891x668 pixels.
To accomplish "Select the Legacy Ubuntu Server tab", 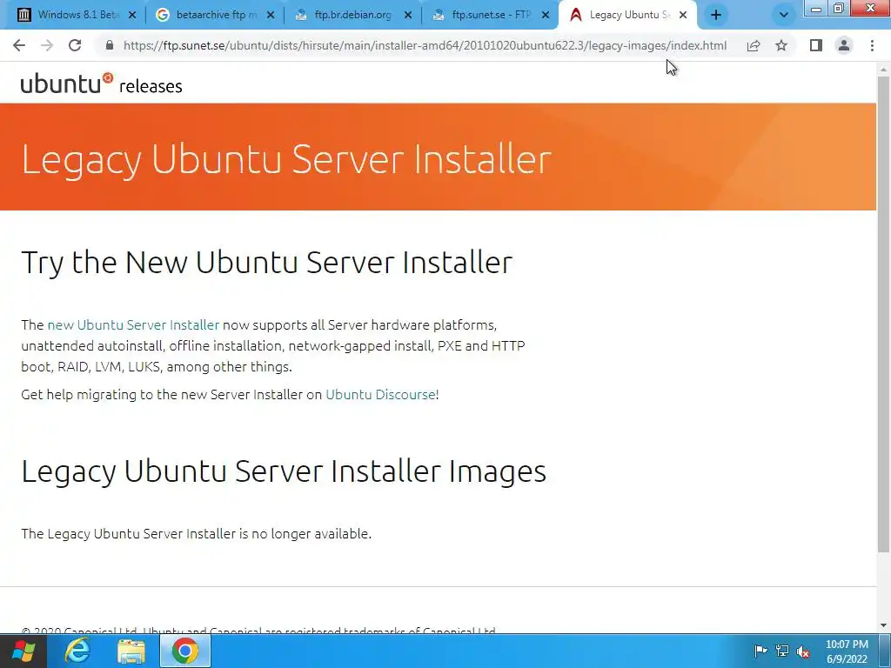I will point(627,15).
